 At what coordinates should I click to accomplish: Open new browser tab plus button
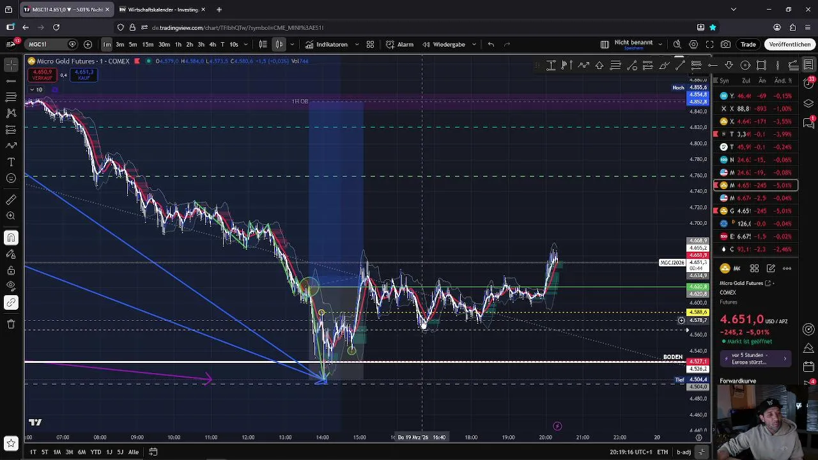pos(219,10)
